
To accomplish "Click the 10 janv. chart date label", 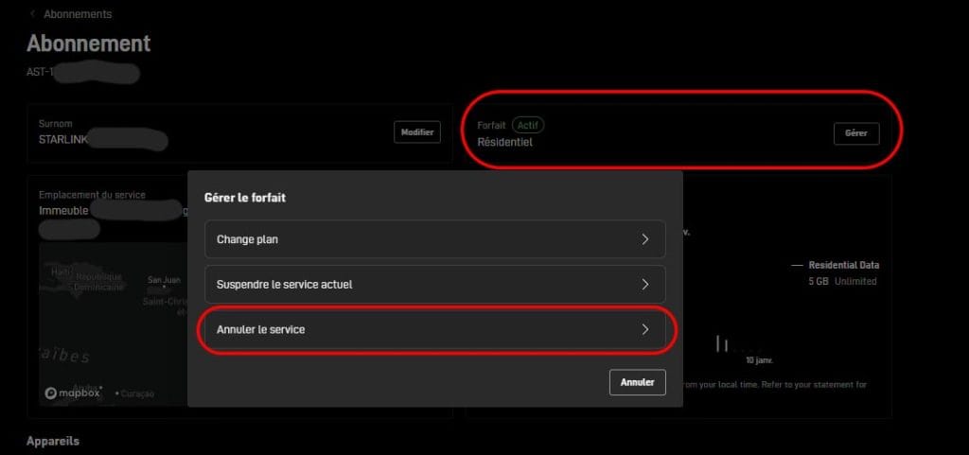I will click(759, 359).
